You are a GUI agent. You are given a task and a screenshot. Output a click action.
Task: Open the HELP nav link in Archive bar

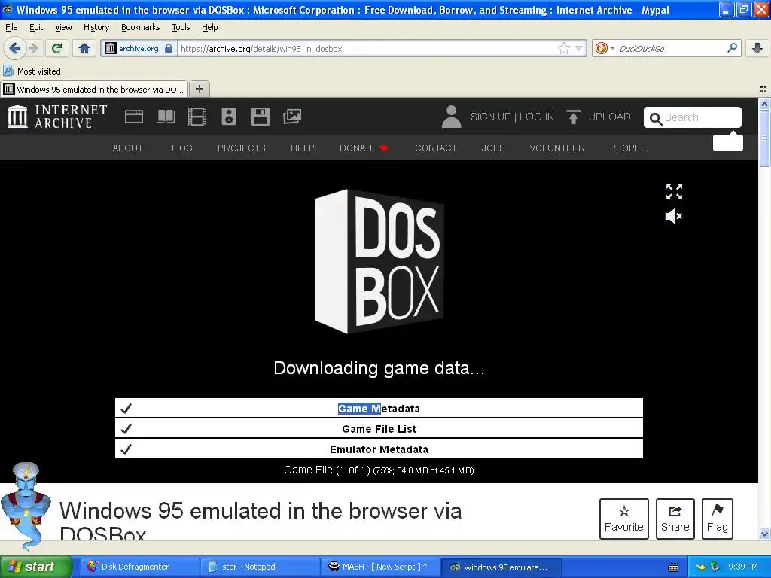303,148
